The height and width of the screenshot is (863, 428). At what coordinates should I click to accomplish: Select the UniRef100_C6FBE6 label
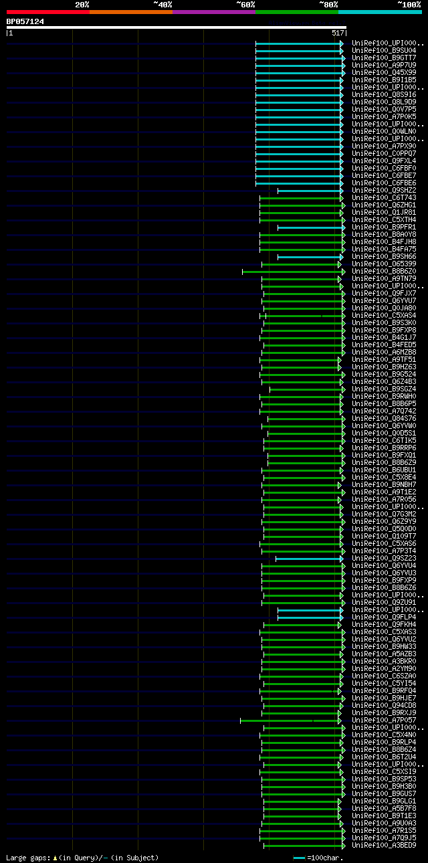click(384, 183)
